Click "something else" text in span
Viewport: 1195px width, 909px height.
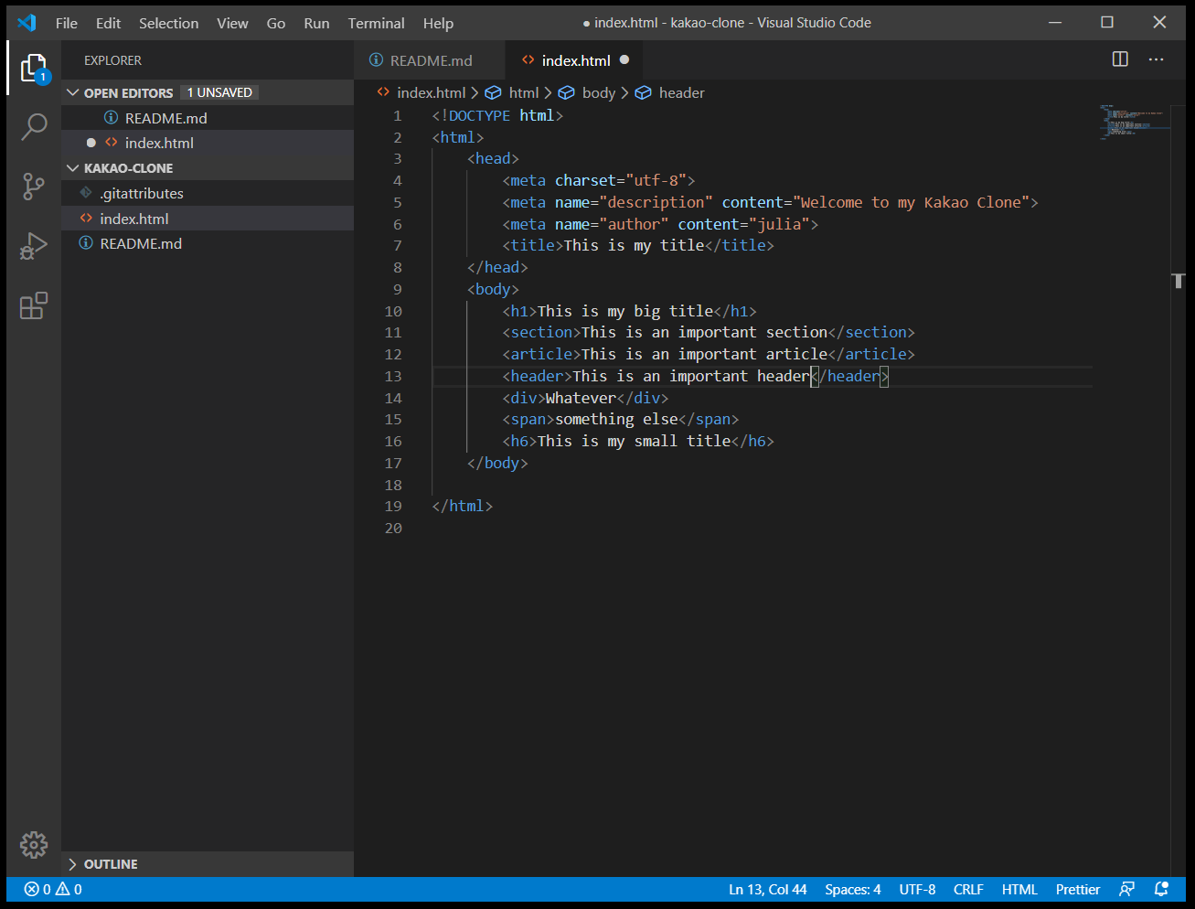pos(616,419)
